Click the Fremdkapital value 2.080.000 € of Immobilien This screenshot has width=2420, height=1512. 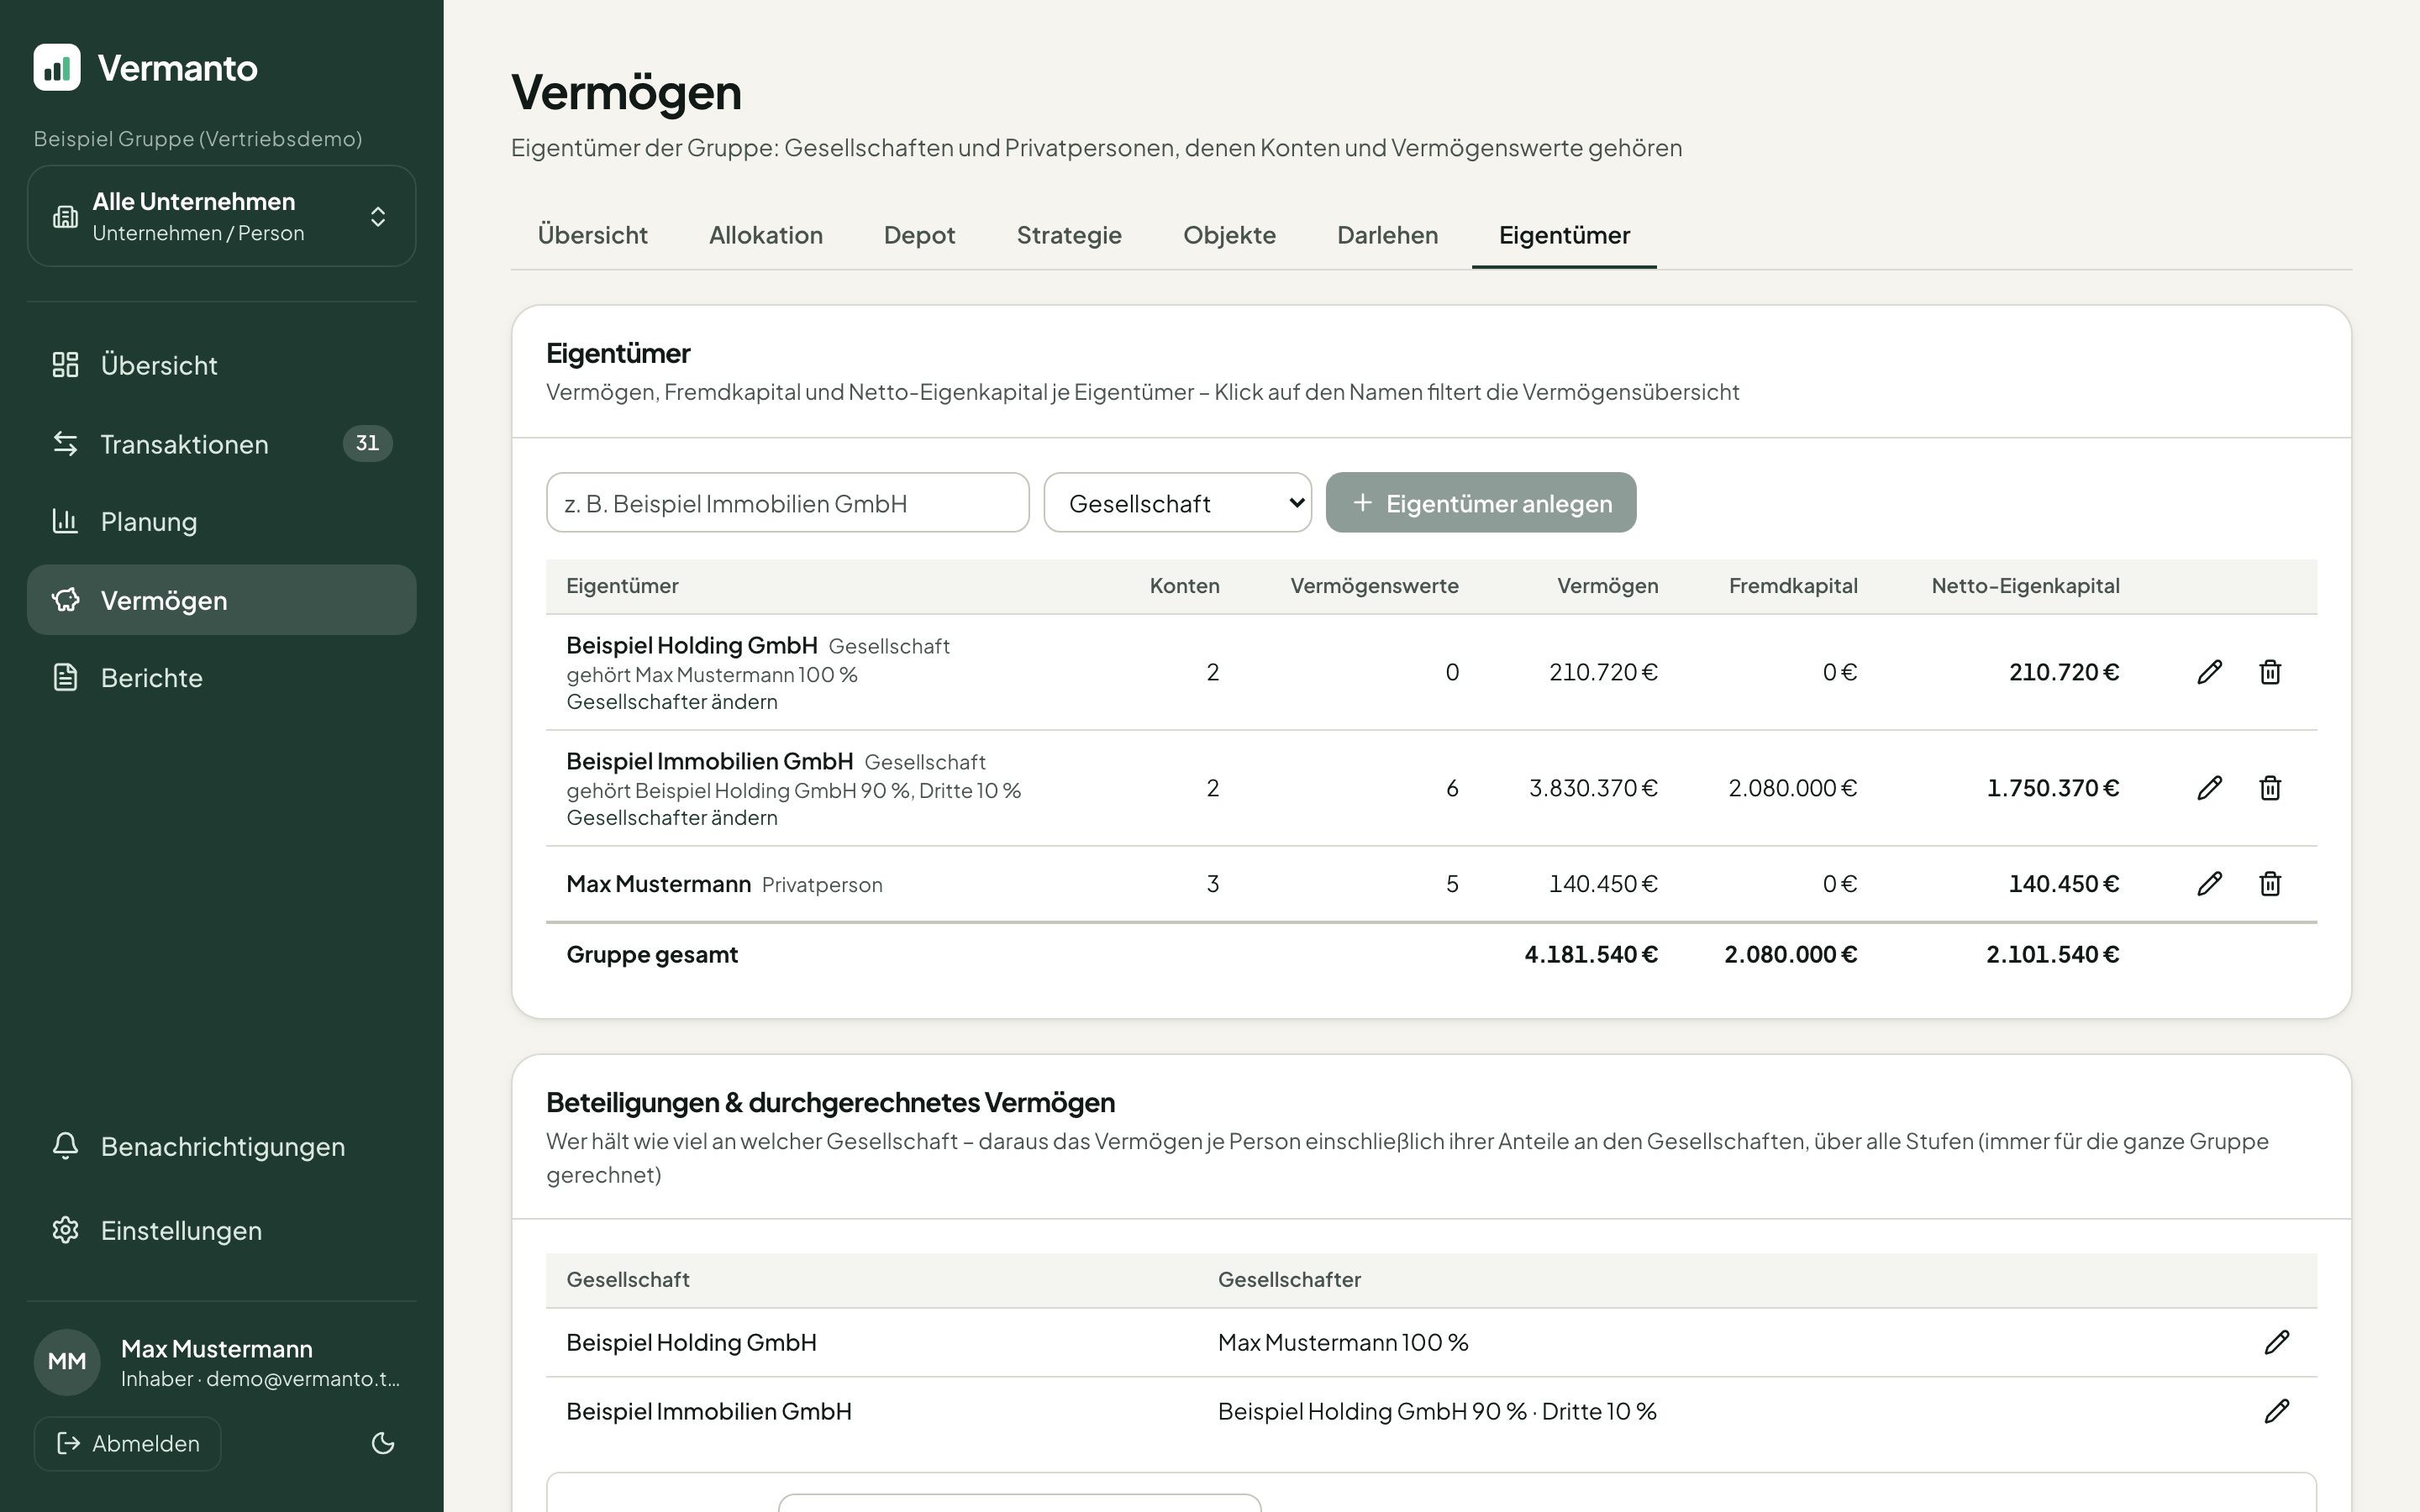pyautogui.click(x=1793, y=788)
